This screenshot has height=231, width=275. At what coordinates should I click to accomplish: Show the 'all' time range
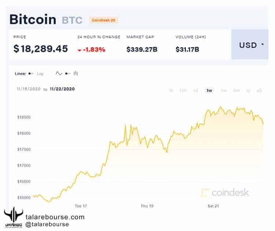tap(259, 90)
